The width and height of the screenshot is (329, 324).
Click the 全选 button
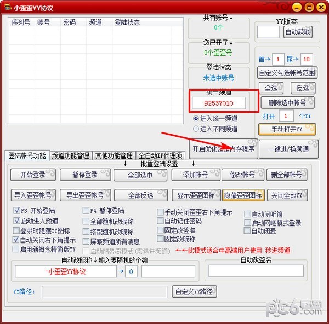pyautogui.click(x=271, y=88)
